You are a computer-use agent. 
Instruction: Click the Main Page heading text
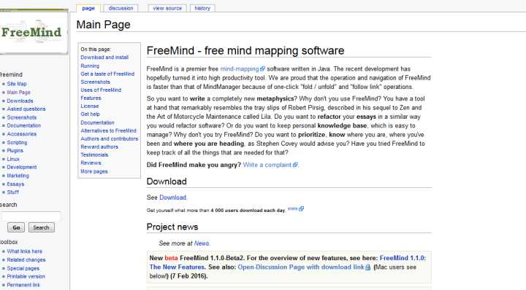coord(103,25)
